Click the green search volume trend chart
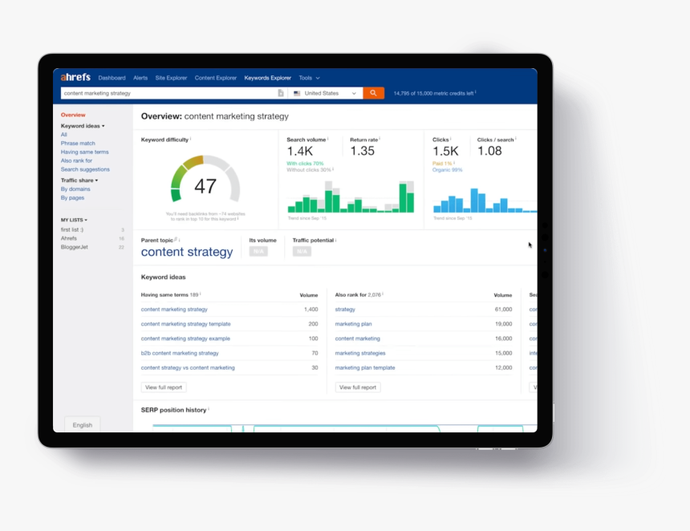 pos(351,197)
